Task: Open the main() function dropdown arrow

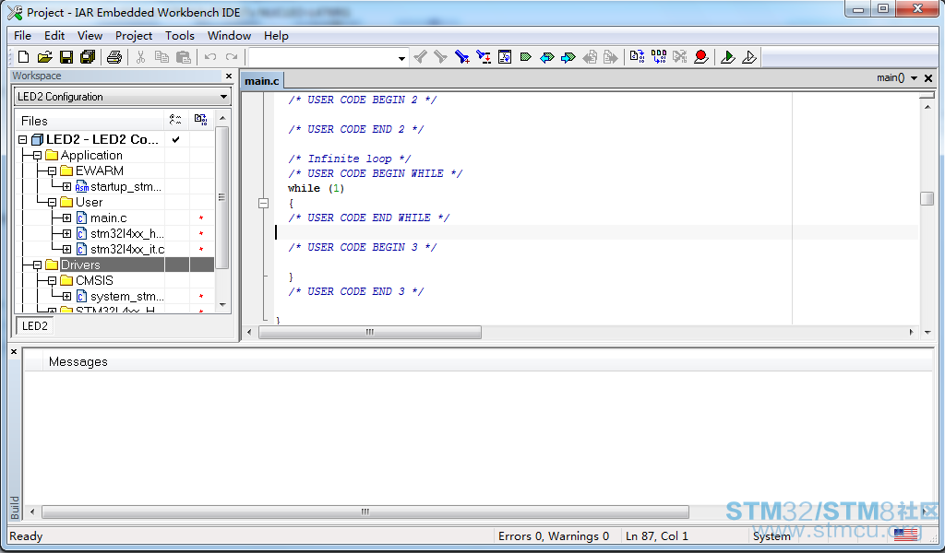Action: coord(914,78)
